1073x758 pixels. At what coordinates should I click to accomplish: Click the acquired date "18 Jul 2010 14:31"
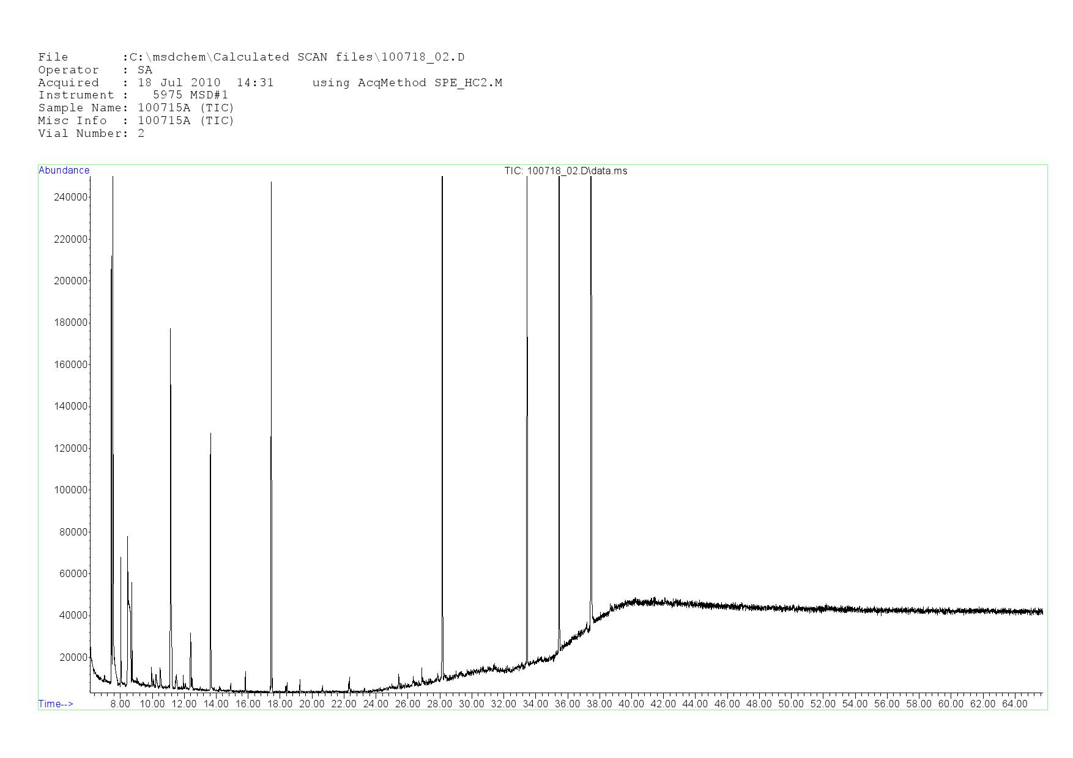(206, 83)
